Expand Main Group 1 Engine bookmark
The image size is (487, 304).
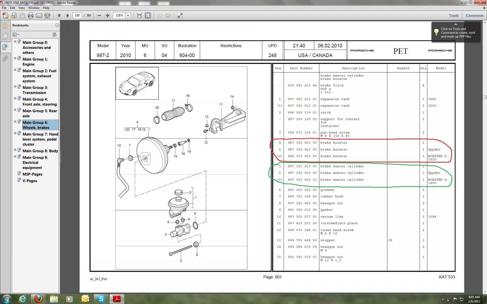point(15,58)
